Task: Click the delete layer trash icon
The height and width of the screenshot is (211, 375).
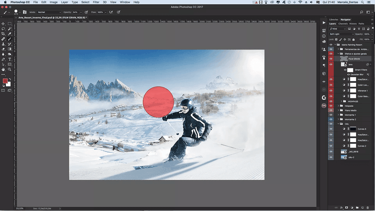Action: pos(368,207)
